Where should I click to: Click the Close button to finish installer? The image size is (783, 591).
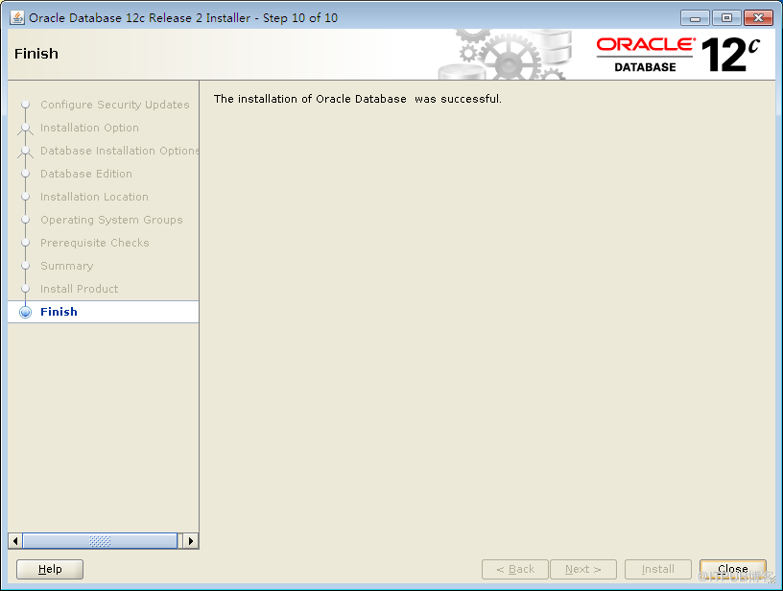click(732, 569)
